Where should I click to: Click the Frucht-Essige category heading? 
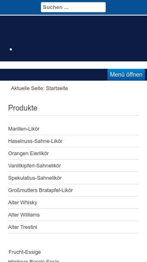[x=24, y=252]
